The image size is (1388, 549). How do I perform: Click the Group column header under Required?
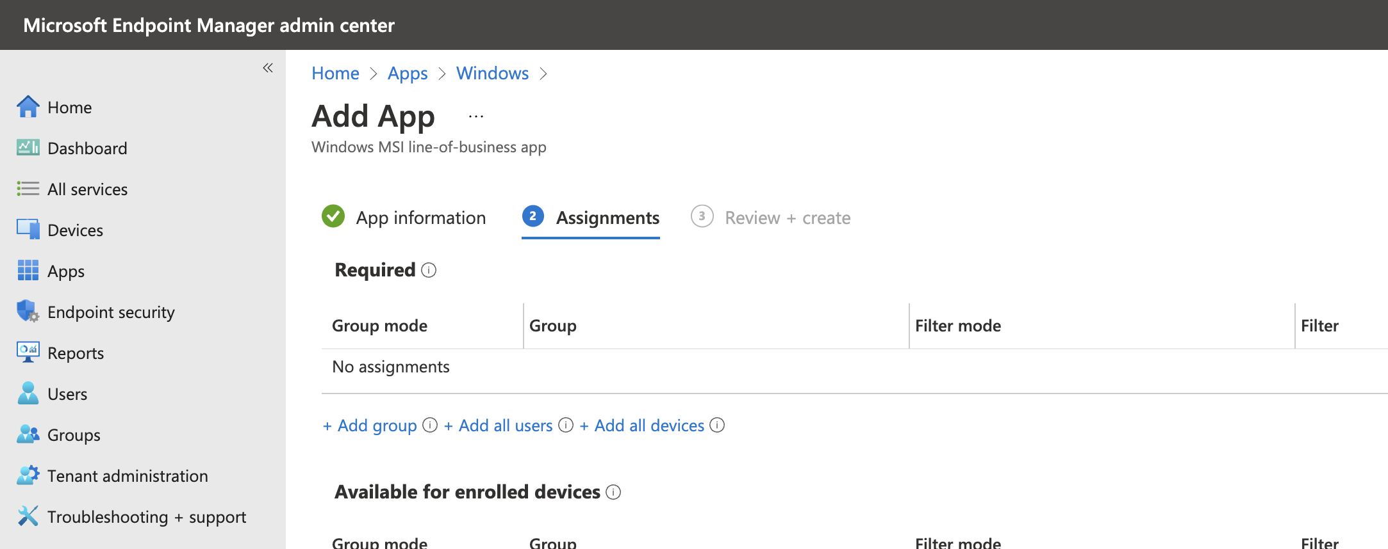[552, 326]
